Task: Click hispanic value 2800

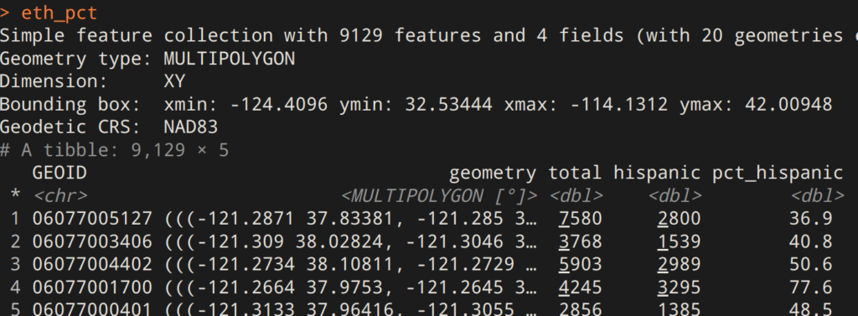Action: pos(679,219)
